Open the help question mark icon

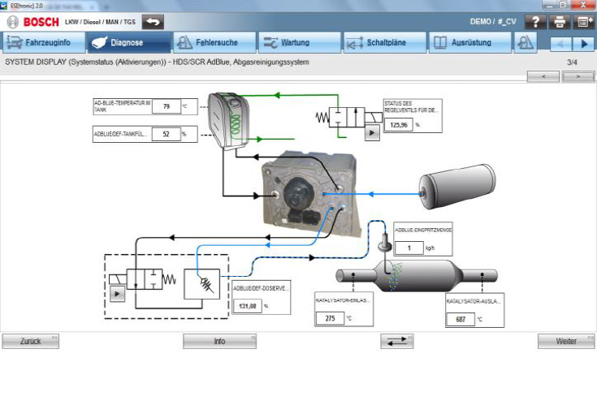pyautogui.click(x=535, y=22)
